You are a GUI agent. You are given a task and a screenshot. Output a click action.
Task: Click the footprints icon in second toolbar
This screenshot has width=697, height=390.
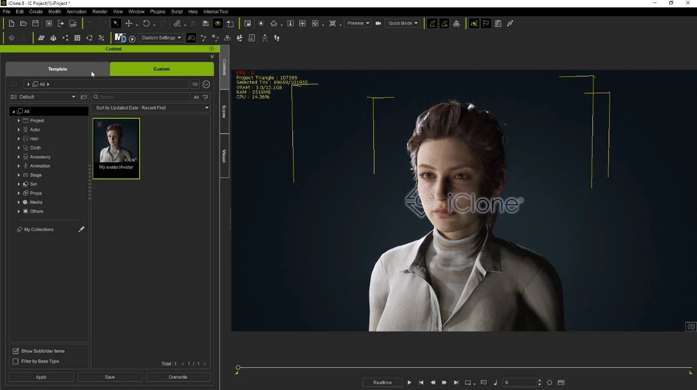(x=277, y=37)
